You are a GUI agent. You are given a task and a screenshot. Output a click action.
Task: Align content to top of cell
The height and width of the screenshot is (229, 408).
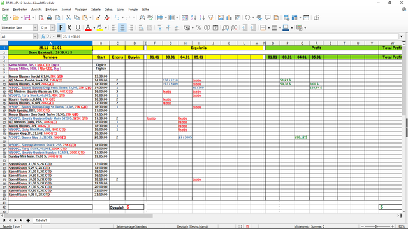pyautogui.click(x=160, y=27)
